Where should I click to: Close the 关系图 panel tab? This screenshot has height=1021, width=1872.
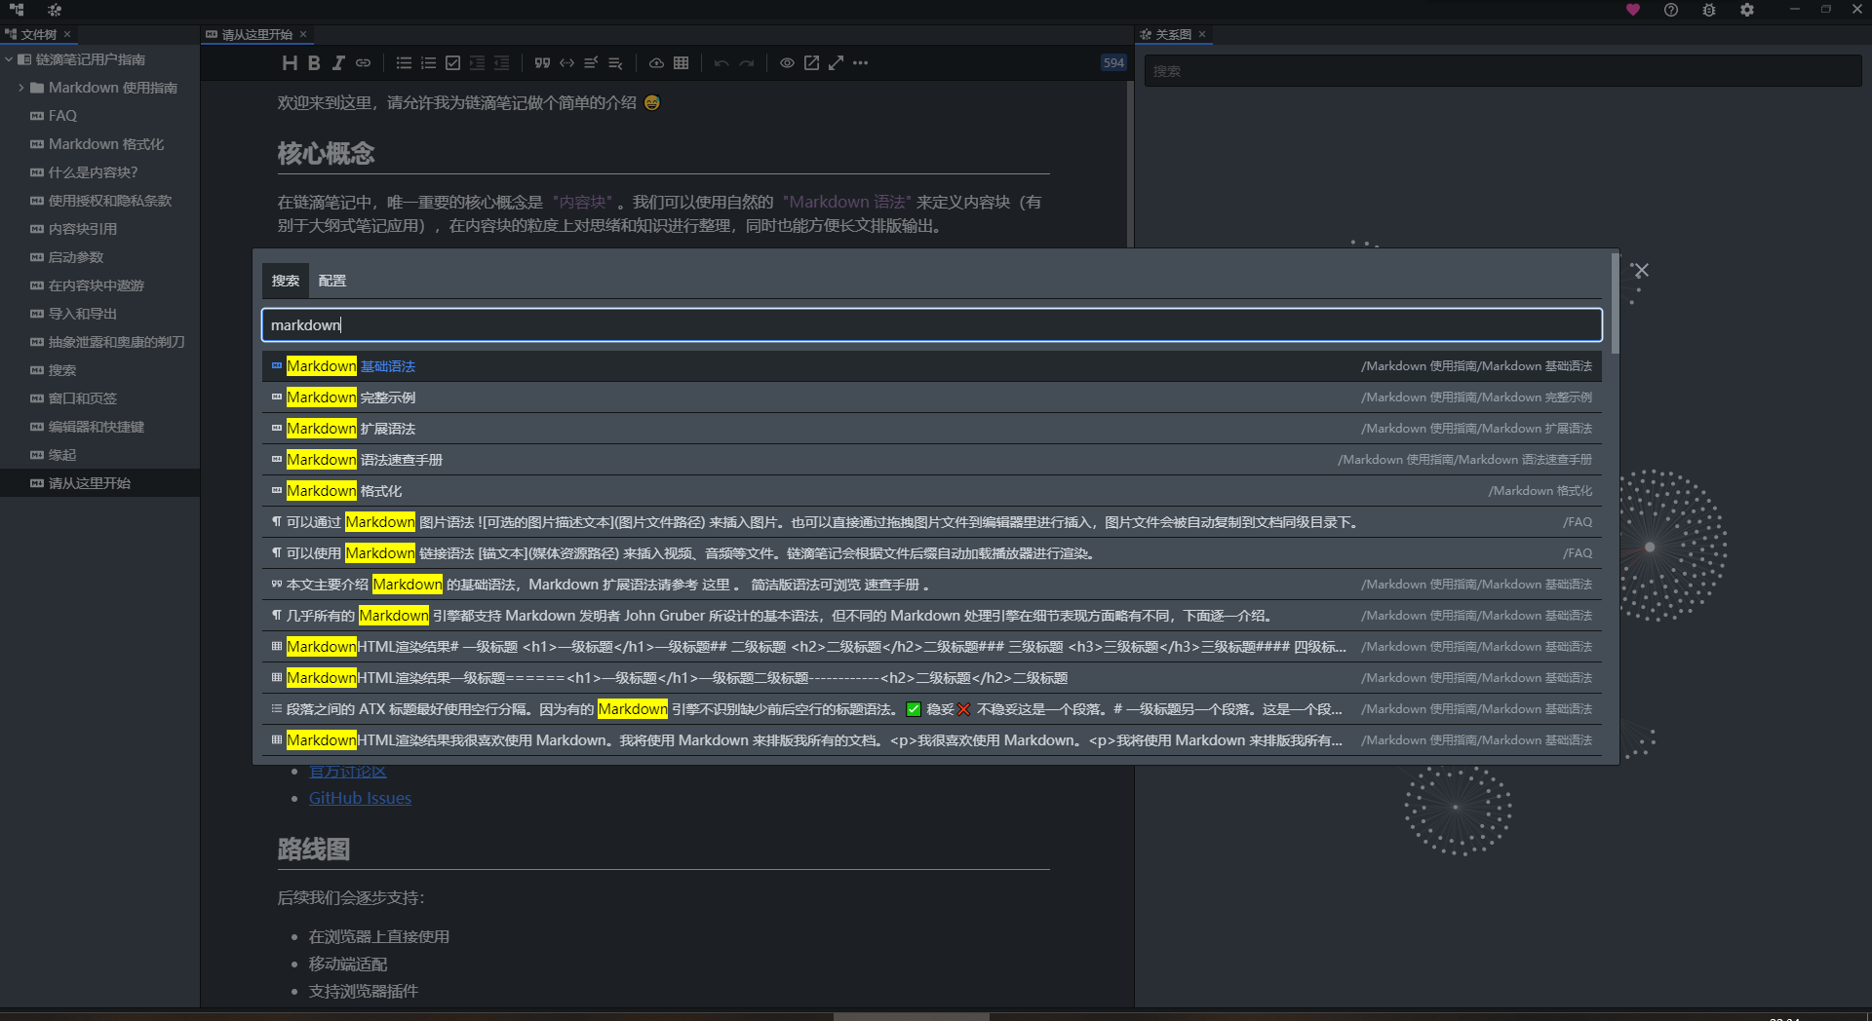[x=1202, y=34]
